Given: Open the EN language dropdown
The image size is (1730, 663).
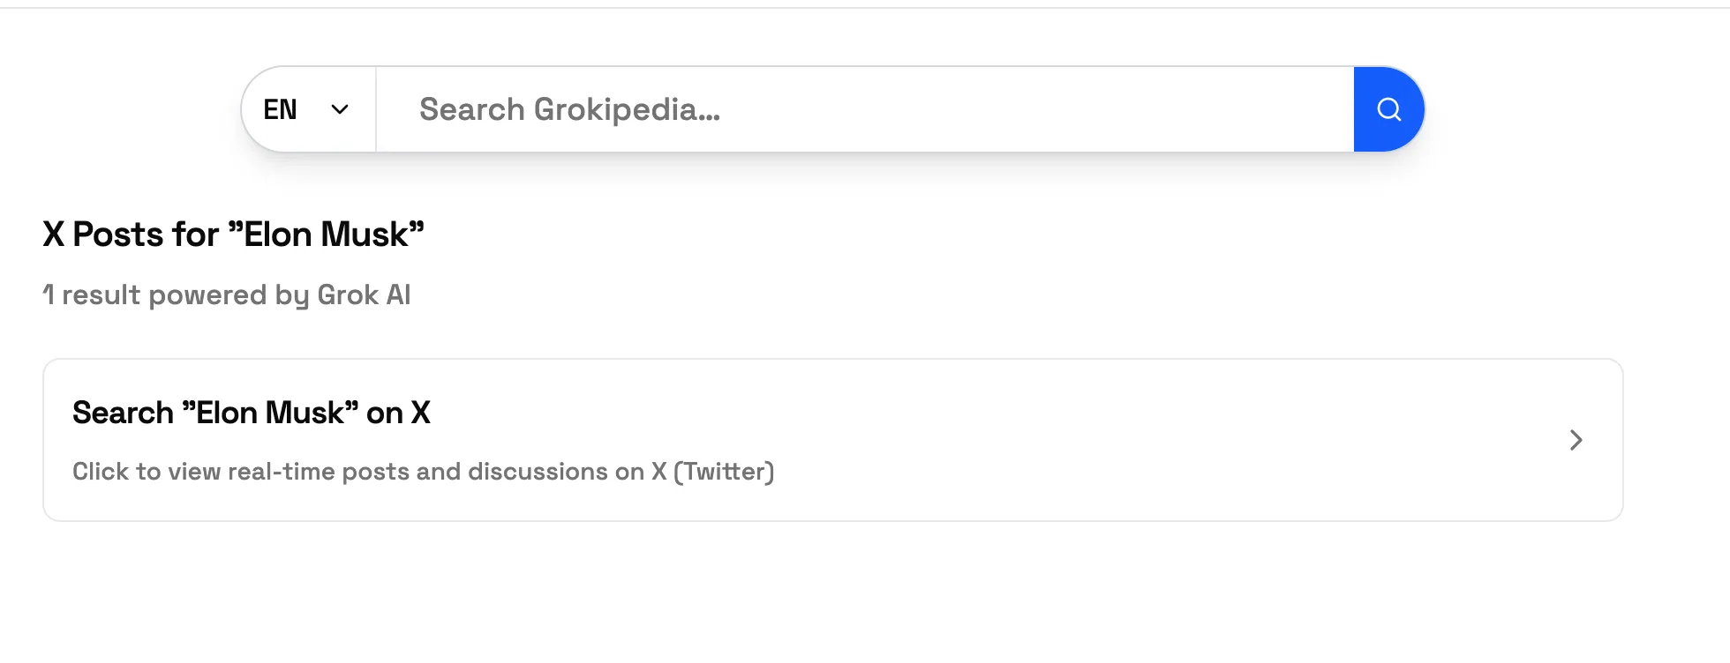Looking at the screenshot, I should [x=308, y=109].
